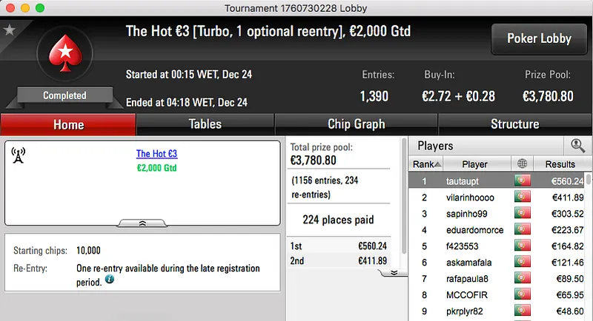This screenshot has width=593, height=321.
Task: Open player search with the magnifier icon
Action: click(x=577, y=146)
